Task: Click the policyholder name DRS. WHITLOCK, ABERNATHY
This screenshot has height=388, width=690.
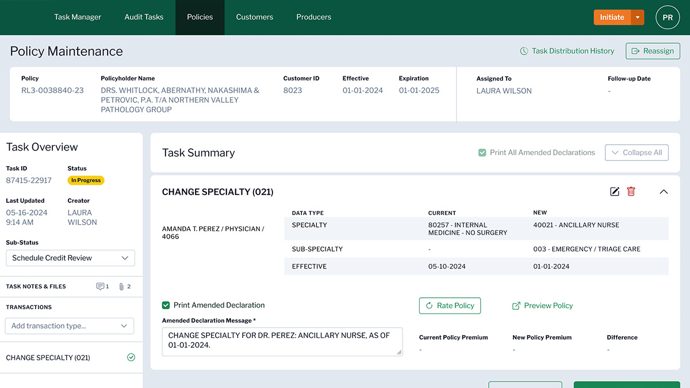Action: tap(180, 100)
